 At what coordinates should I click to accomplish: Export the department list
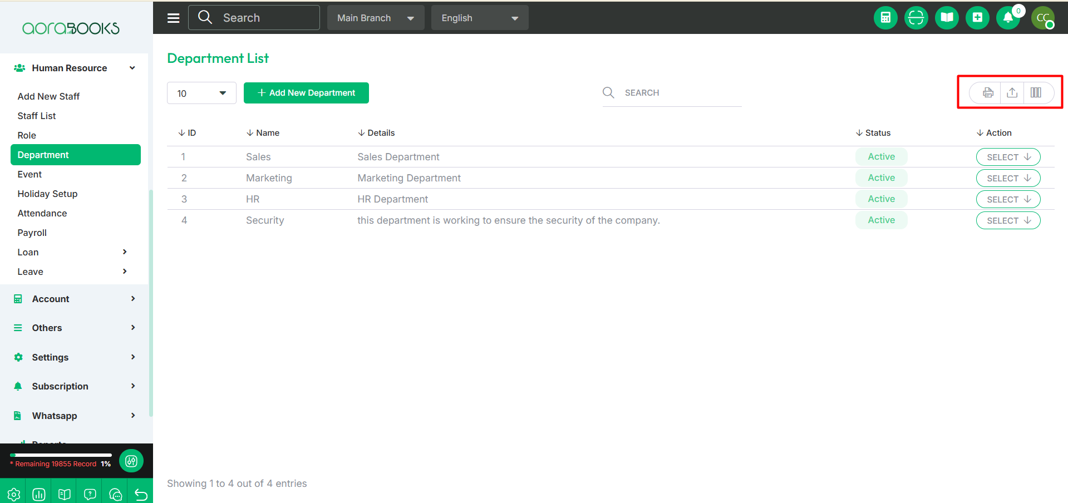[x=1012, y=93]
